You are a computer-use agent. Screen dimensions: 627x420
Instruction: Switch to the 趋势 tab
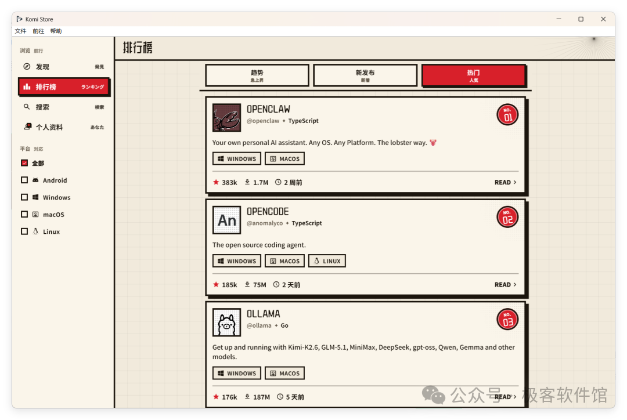[x=257, y=75]
